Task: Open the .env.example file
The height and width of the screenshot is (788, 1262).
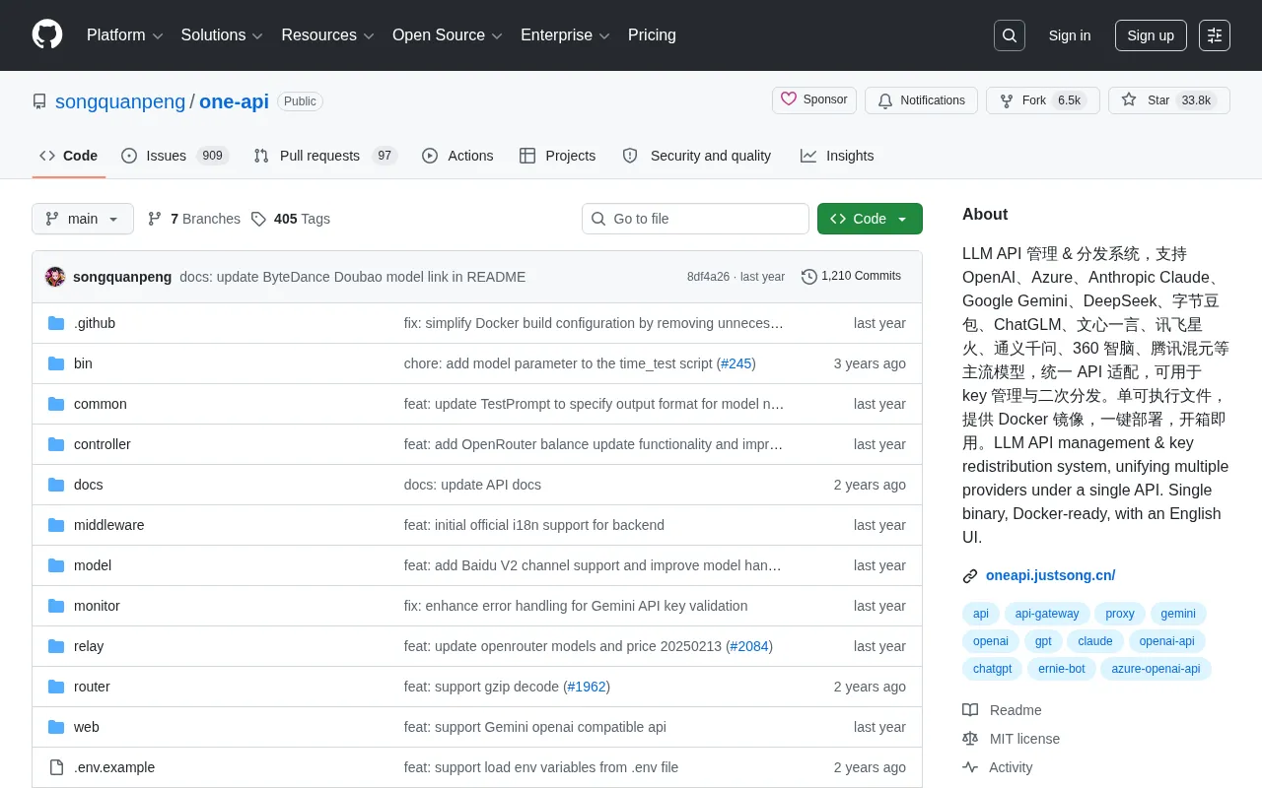Action: coord(114,767)
